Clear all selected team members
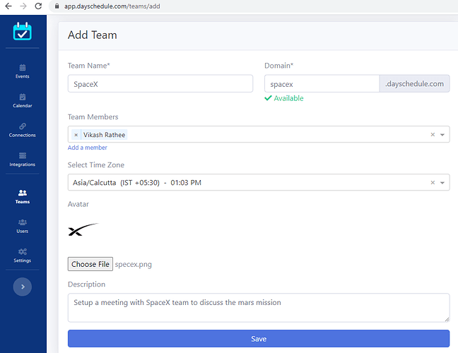The width and height of the screenshot is (458, 353). [433, 134]
